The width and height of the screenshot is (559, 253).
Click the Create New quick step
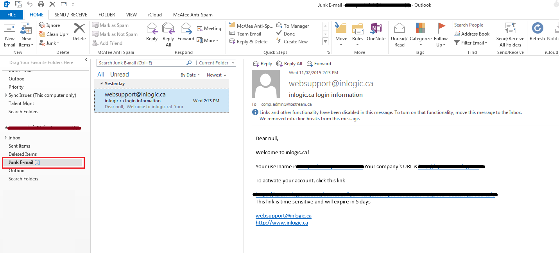(292, 42)
